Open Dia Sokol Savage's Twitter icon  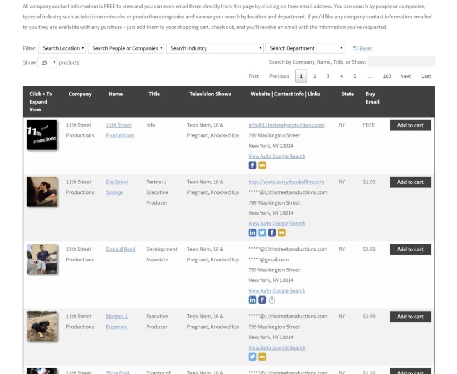[262, 232]
